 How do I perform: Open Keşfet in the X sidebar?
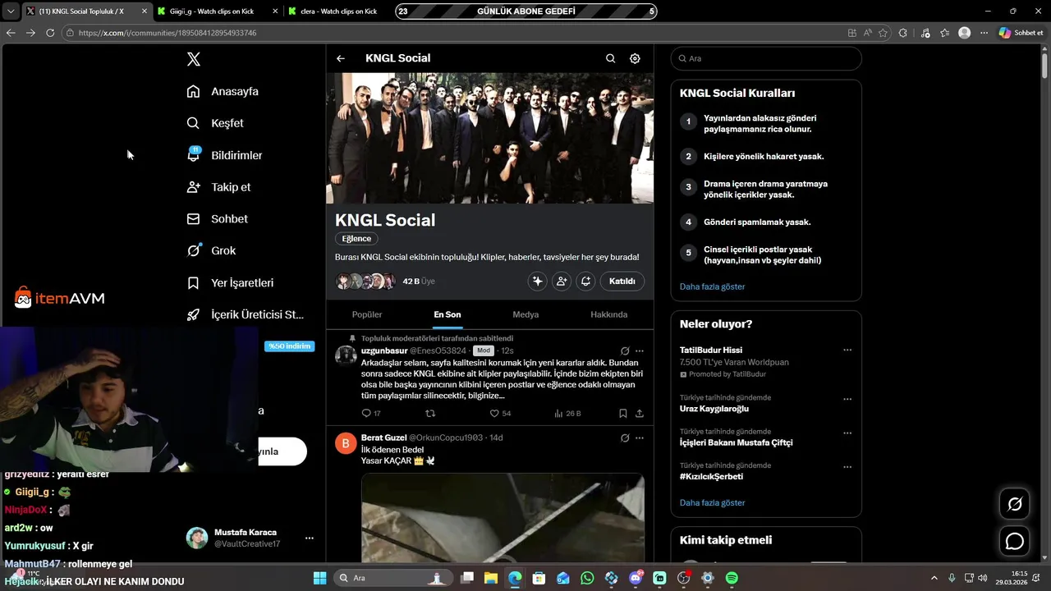point(215,123)
